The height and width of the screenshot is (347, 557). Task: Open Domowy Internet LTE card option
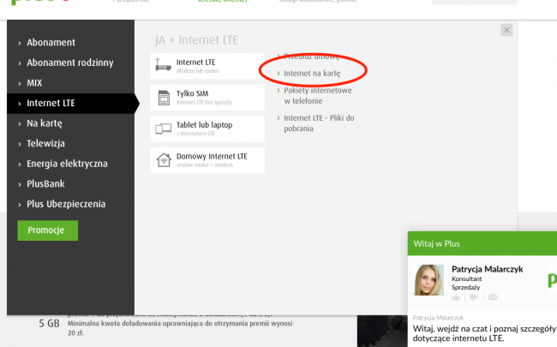pos(207,160)
